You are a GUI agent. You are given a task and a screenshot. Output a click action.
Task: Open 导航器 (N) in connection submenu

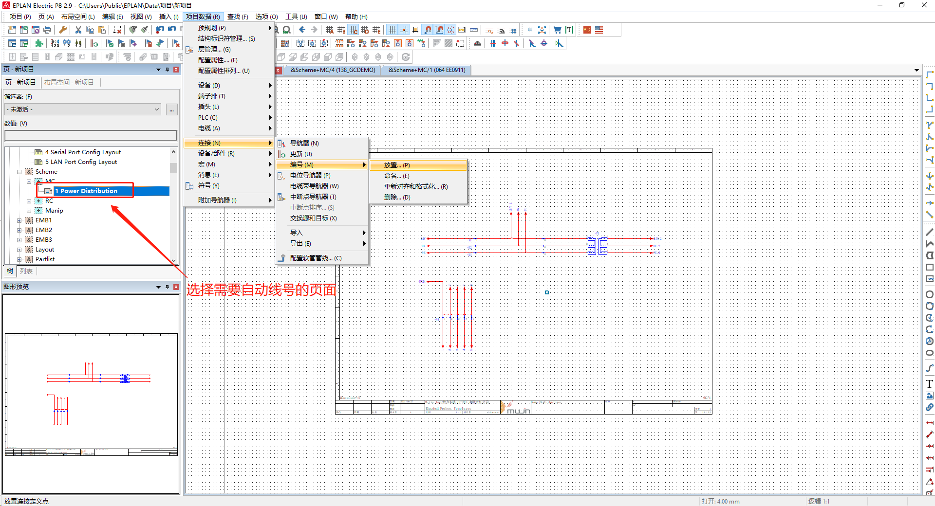pos(322,144)
